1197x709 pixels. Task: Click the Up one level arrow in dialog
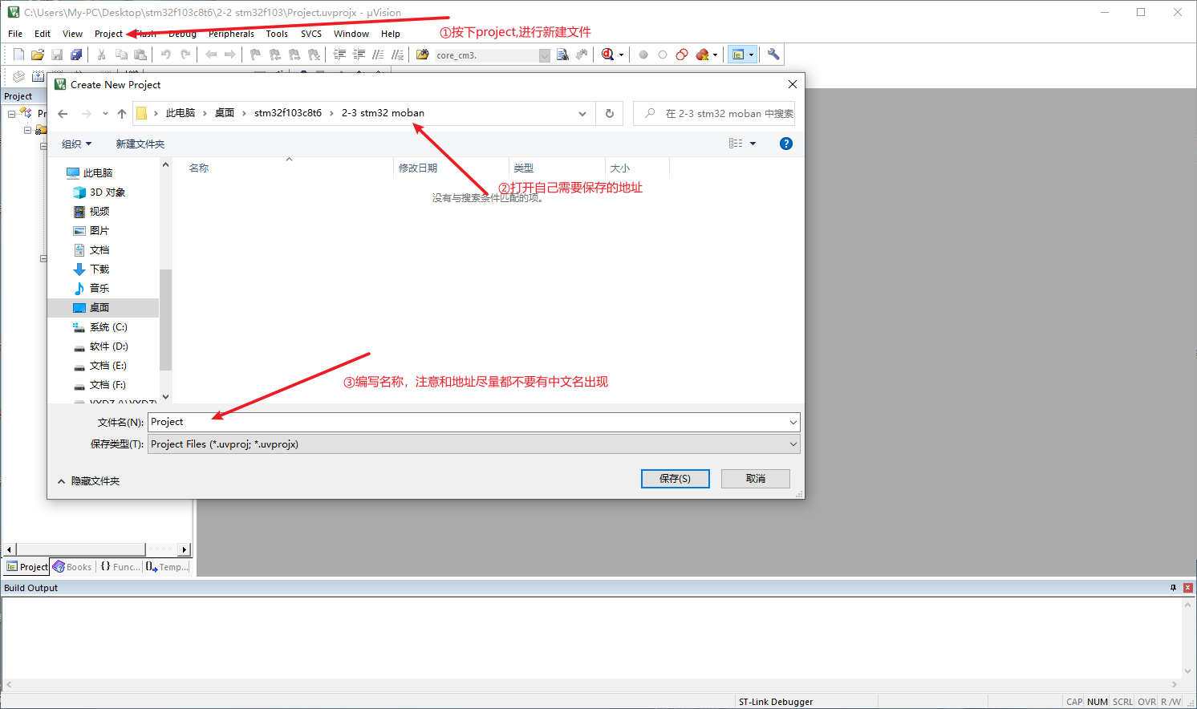click(122, 113)
